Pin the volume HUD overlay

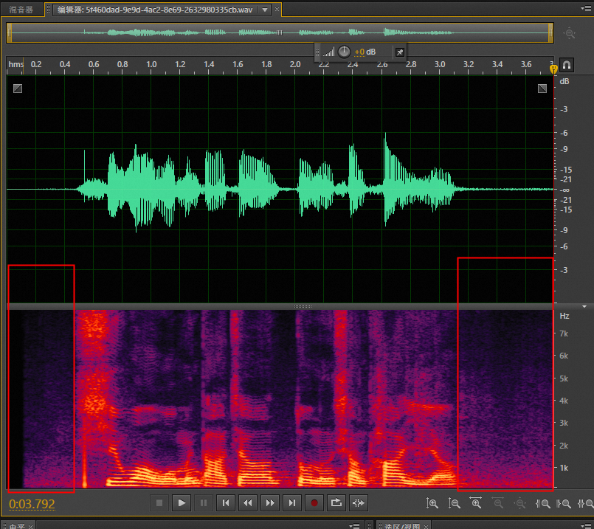point(399,52)
